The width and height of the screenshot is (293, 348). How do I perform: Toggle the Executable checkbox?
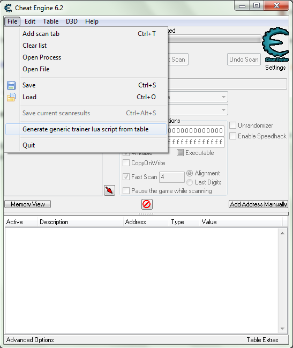tap(180, 153)
